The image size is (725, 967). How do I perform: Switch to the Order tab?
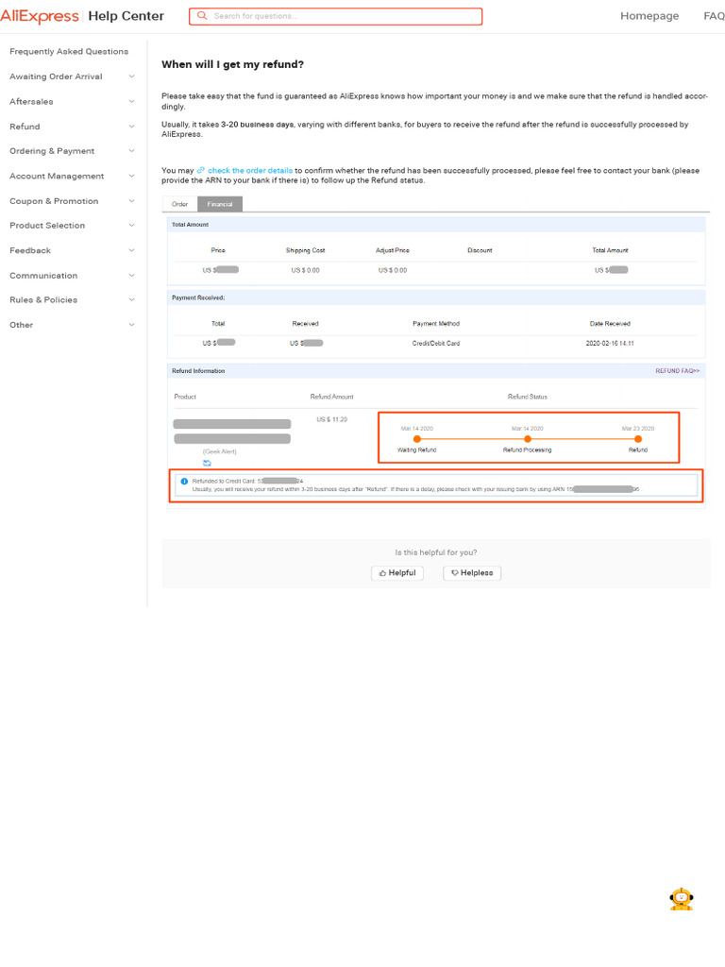coord(179,204)
